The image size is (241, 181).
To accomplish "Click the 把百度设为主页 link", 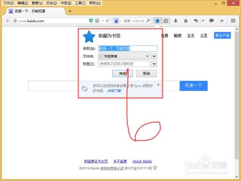I will point(96,161).
